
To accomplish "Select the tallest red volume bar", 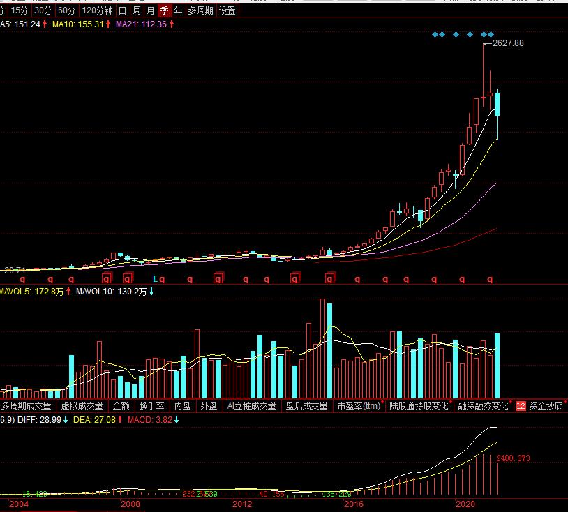I will [x=322, y=348].
